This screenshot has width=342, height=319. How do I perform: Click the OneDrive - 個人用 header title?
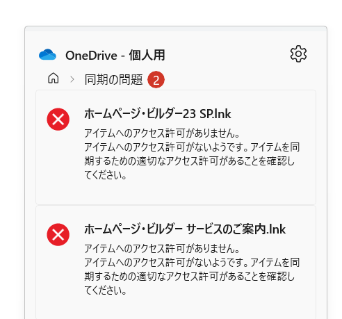click(115, 56)
